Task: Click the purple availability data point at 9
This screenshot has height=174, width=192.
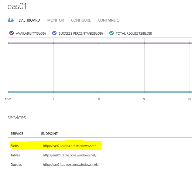Action: point(144,43)
